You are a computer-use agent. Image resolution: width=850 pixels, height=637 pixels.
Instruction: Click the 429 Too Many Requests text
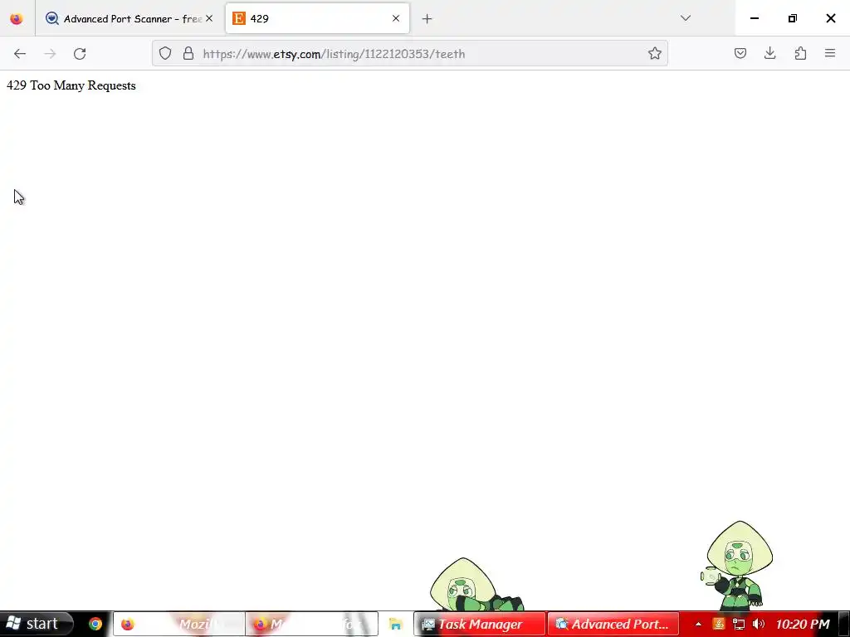[x=71, y=85]
